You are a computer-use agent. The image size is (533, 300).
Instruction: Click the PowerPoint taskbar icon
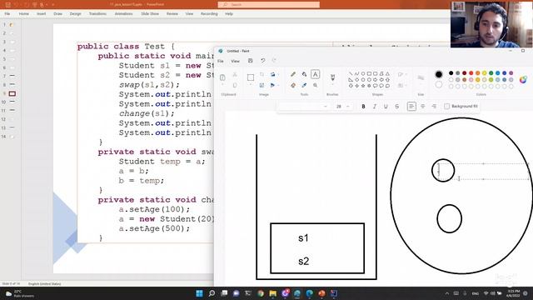pyautogui.click(x=321, y=293)
